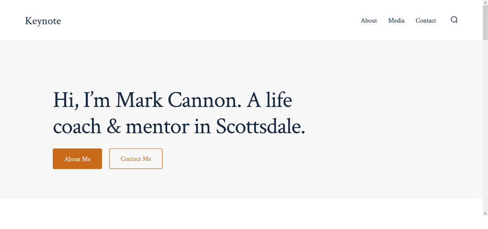This screenshot has width=488, height=229.
Task: Click the outlined Contact Me button
Action: coord(136,159)
